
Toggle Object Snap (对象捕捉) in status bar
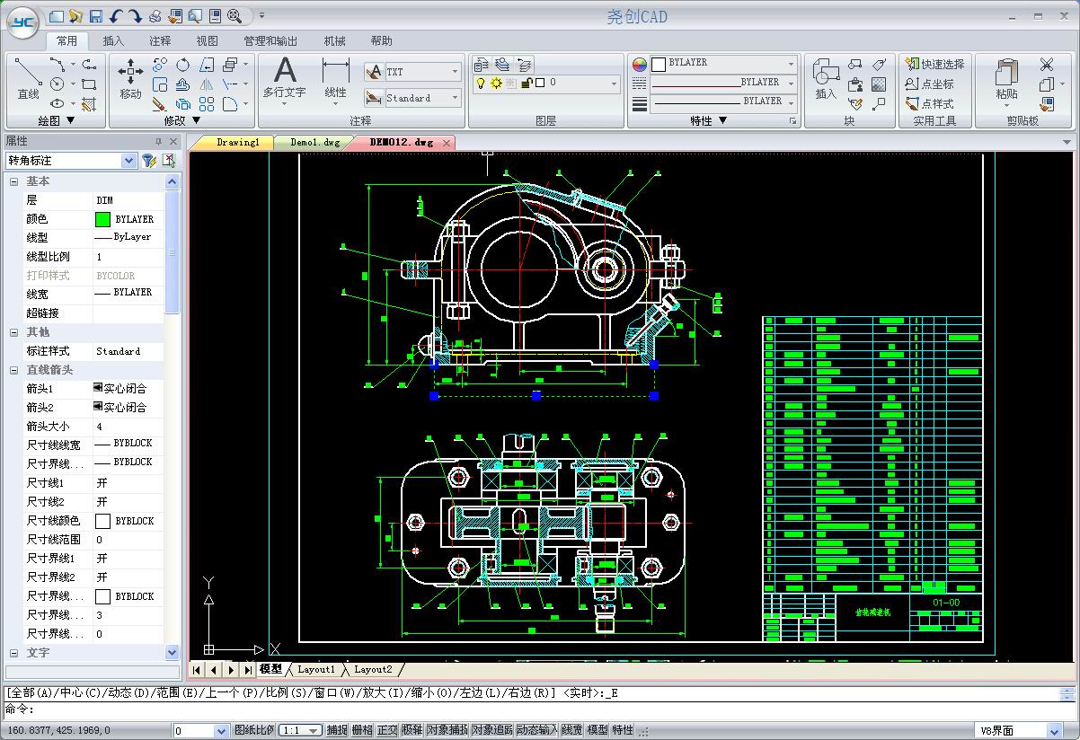[447, 730]
